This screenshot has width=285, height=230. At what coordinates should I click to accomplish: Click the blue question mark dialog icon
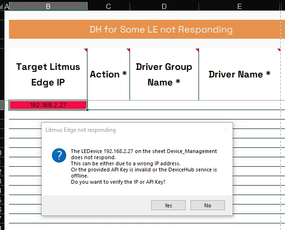tap(59, 155)
